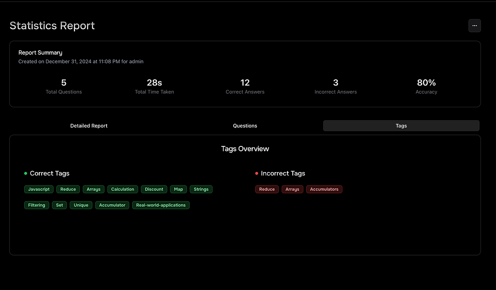This screenshot has width=496, height=290.
Task: Click the red Arrays tag under Incorrect Tags
Action: point(292,189)
